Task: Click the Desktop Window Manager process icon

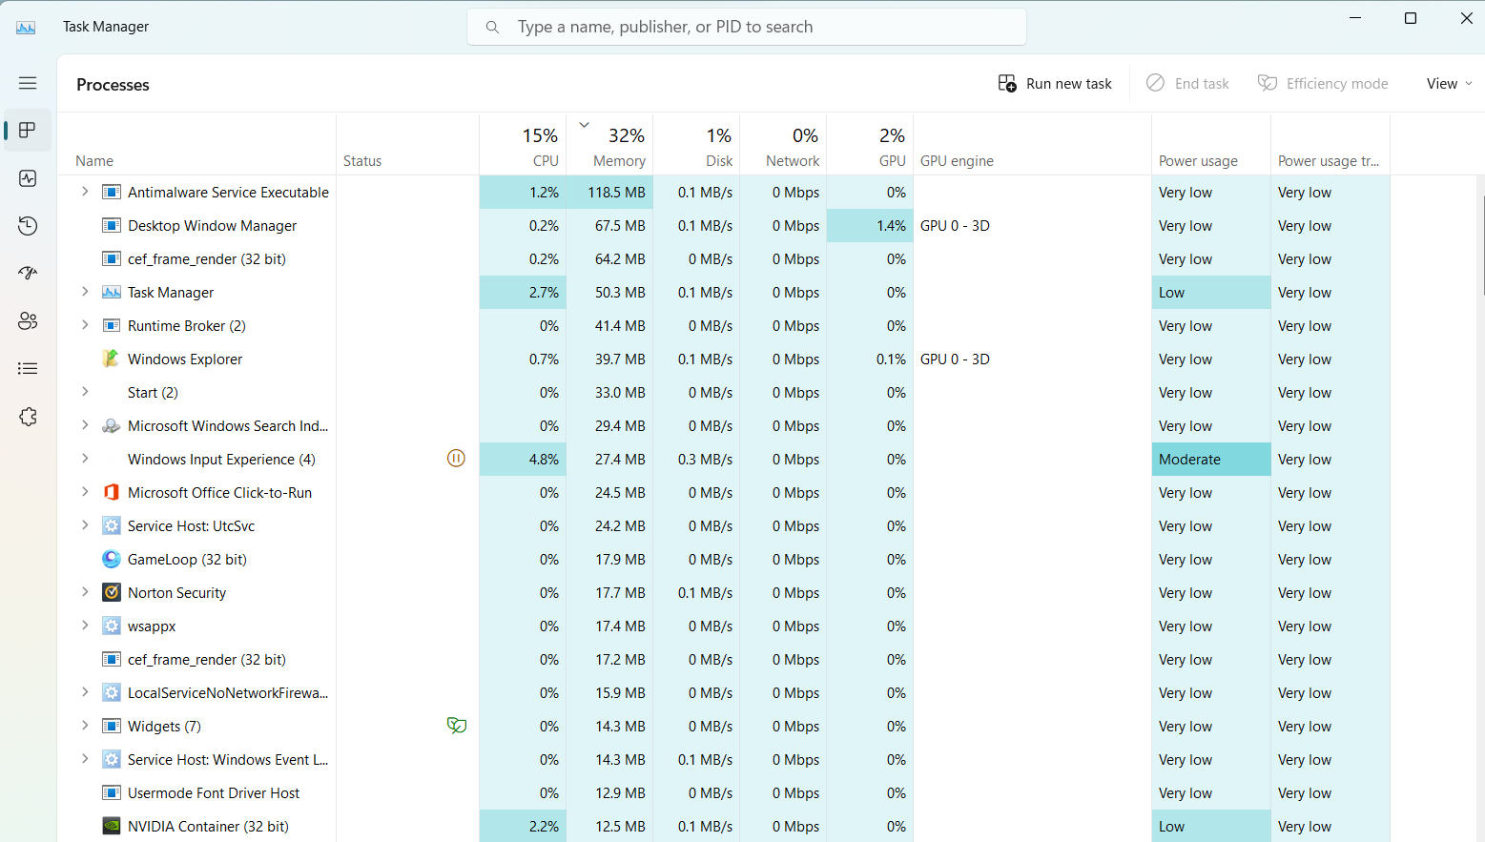Action: pyautogui.click(x=112, y=225)
